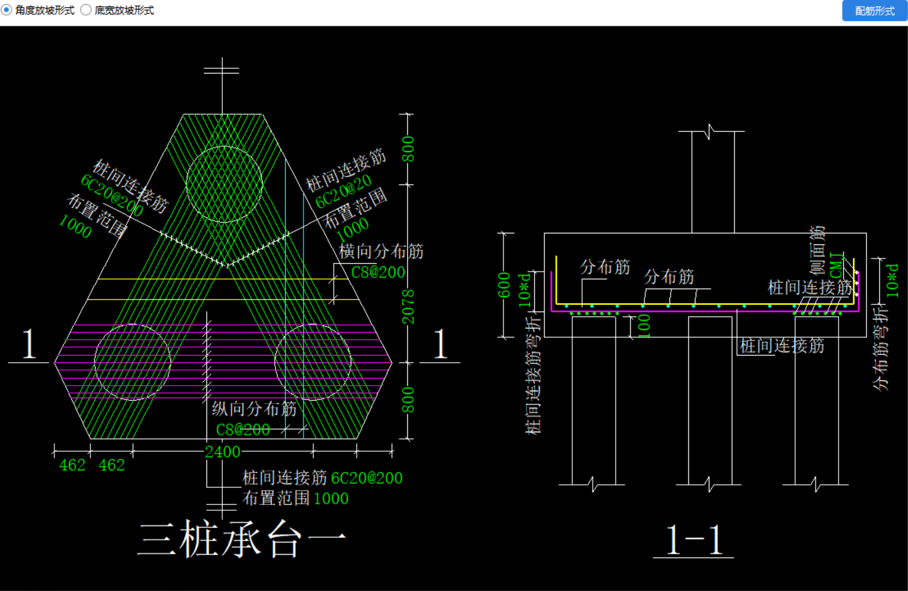
Task: Click the 侧面筋 label in section view
Action: coord(818,250)
